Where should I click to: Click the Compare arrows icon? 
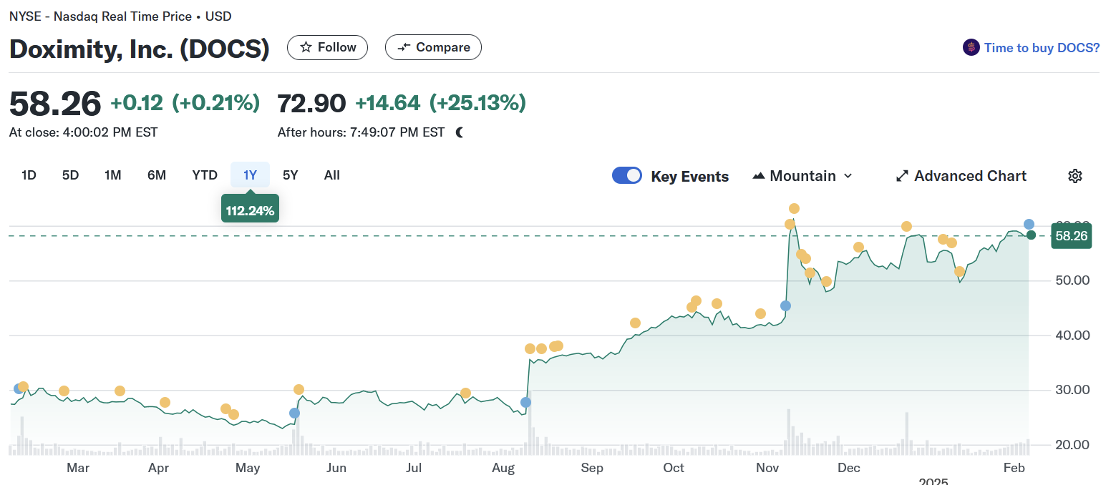tap(404, 47)
